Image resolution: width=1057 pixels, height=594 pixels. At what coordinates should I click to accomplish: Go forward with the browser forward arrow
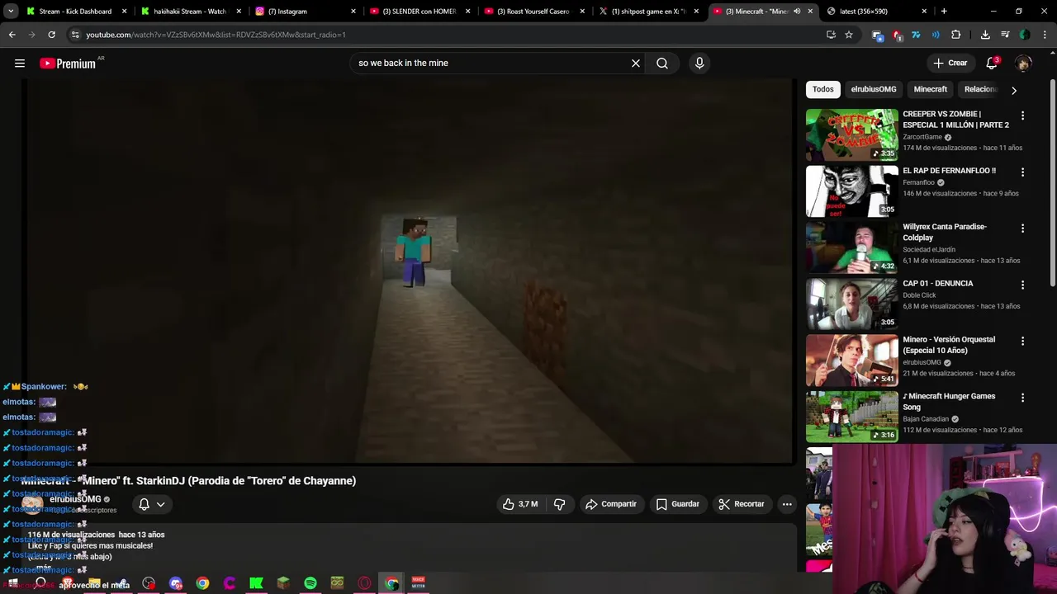tap(31, 35)
